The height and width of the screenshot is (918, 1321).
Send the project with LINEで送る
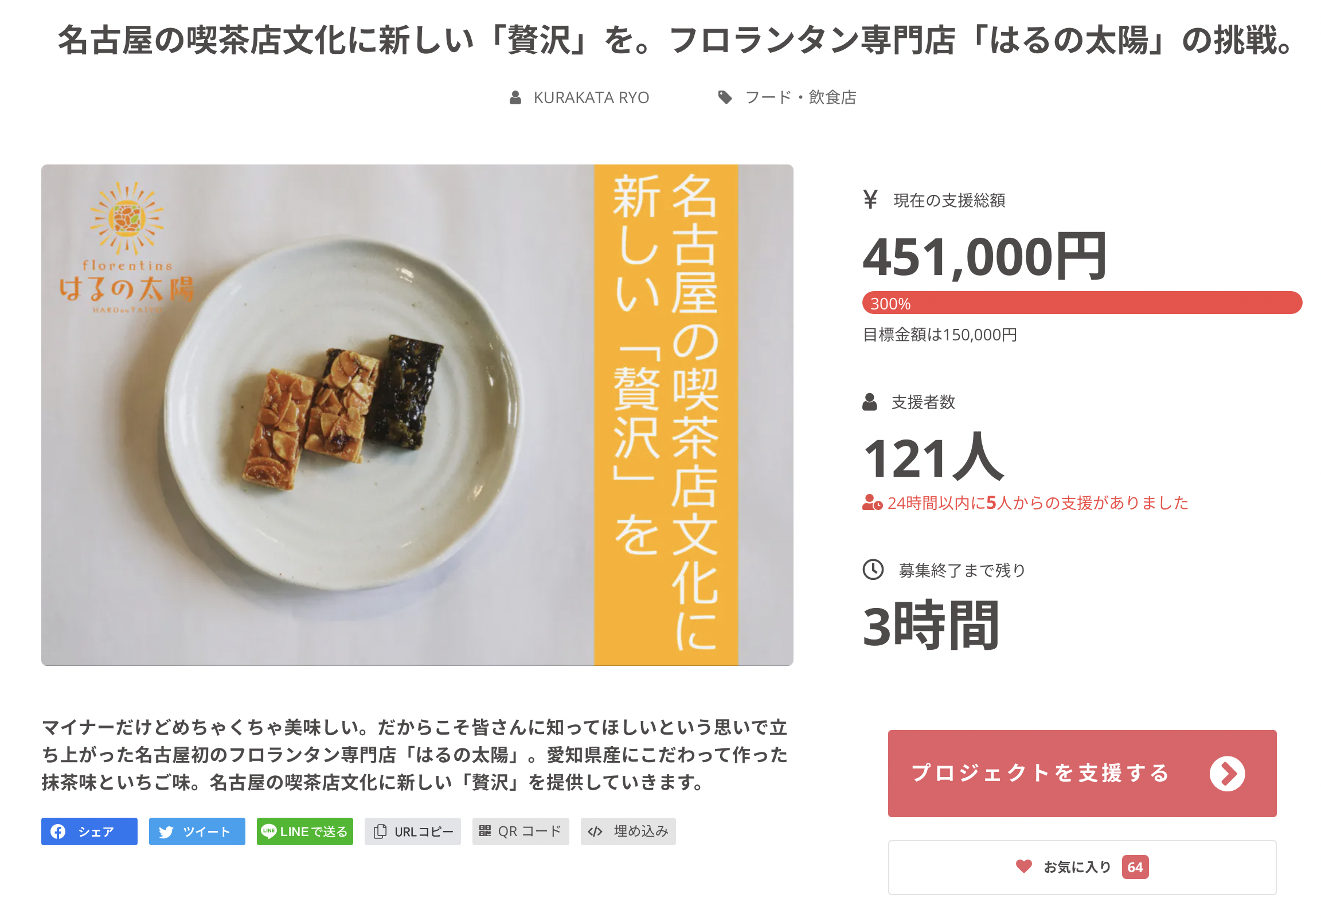point(304,831)
